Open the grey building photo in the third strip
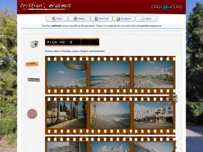The image size is (203, 152). [67, 147]
